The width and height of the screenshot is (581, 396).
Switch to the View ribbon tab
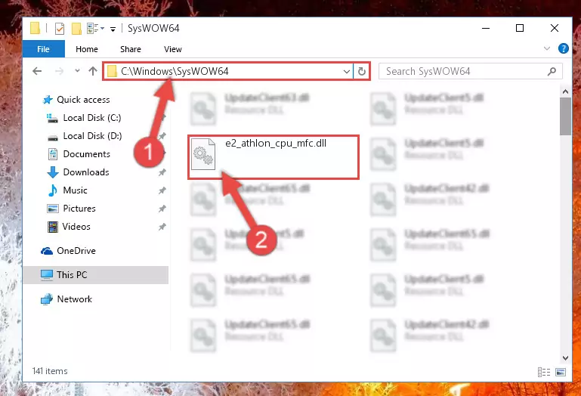[x=173, y=49]
